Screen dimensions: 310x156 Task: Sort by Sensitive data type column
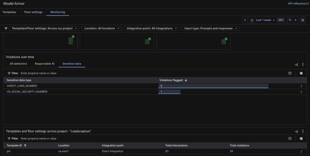coord(19,80)
